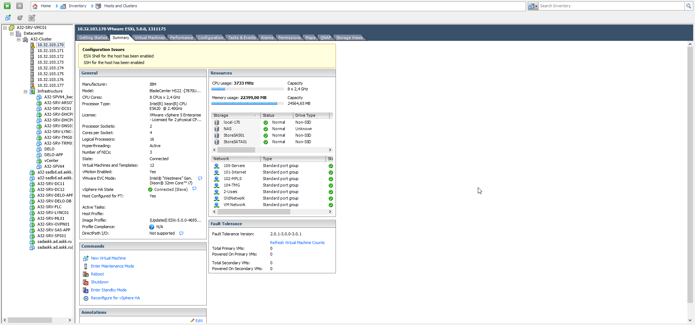
Task: Click the first toolbar icon, new virtual machine
Action: coord(8,17)
